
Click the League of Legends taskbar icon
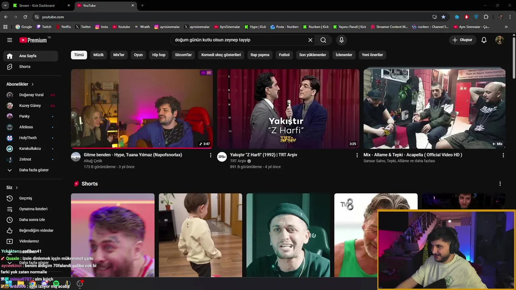click(x=68, y=284)
